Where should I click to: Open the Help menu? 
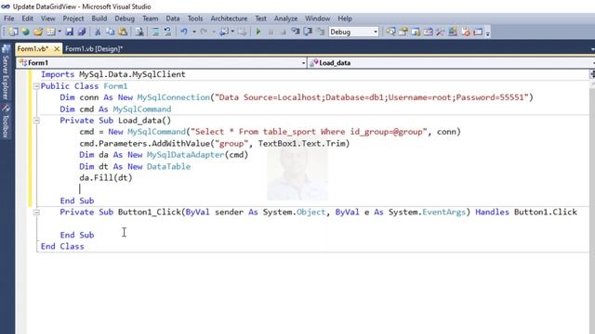(x=345, y=19)
